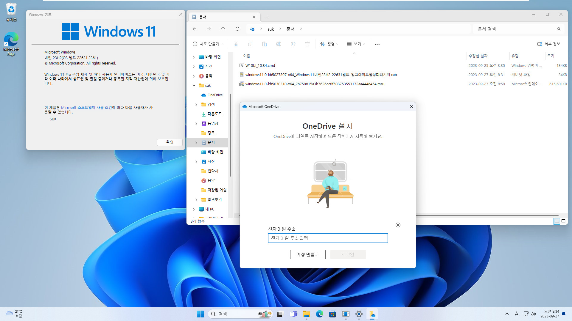572x321 pixels.
Task: Click the Paste clipboard icon in Explorer toolbar
Action: pyautogui.click(x=264, y=44)
